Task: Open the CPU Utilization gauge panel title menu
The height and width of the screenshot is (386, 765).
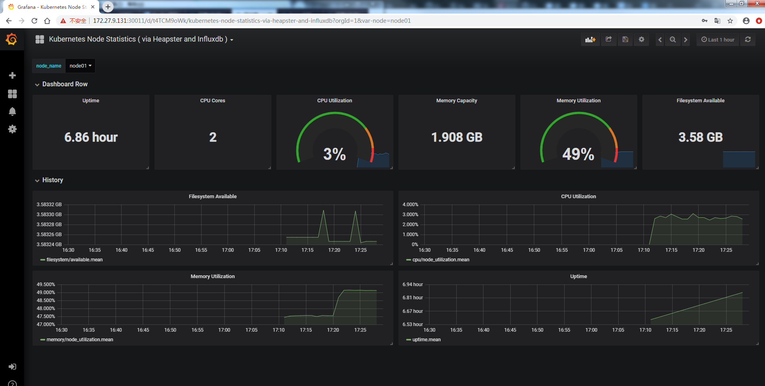Action: click(335, 101)
